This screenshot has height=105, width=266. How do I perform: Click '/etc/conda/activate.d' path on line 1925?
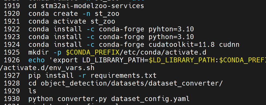(x=163, y=52)
